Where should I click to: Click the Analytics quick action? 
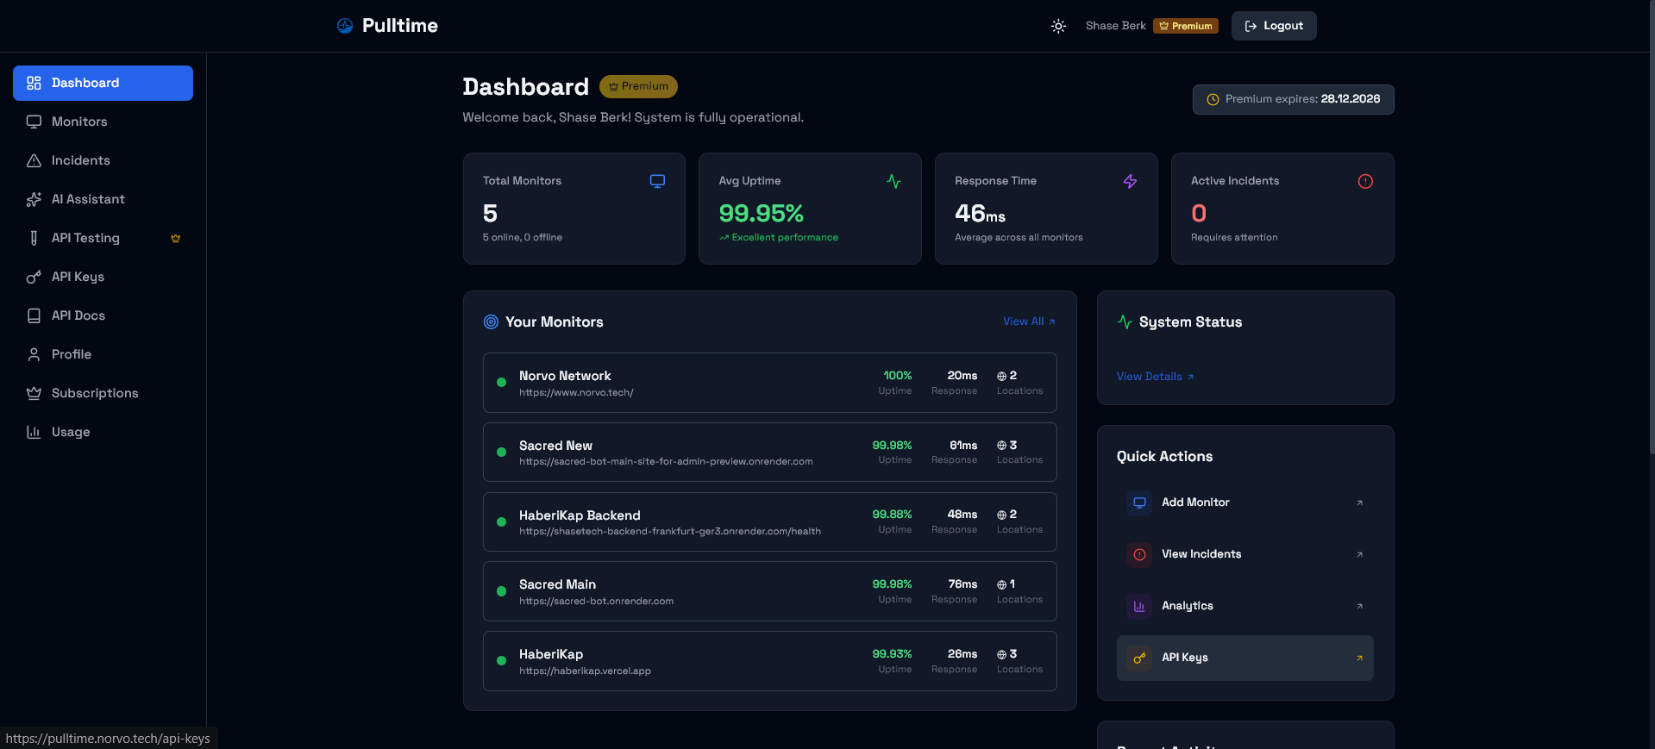[1244, 606]
